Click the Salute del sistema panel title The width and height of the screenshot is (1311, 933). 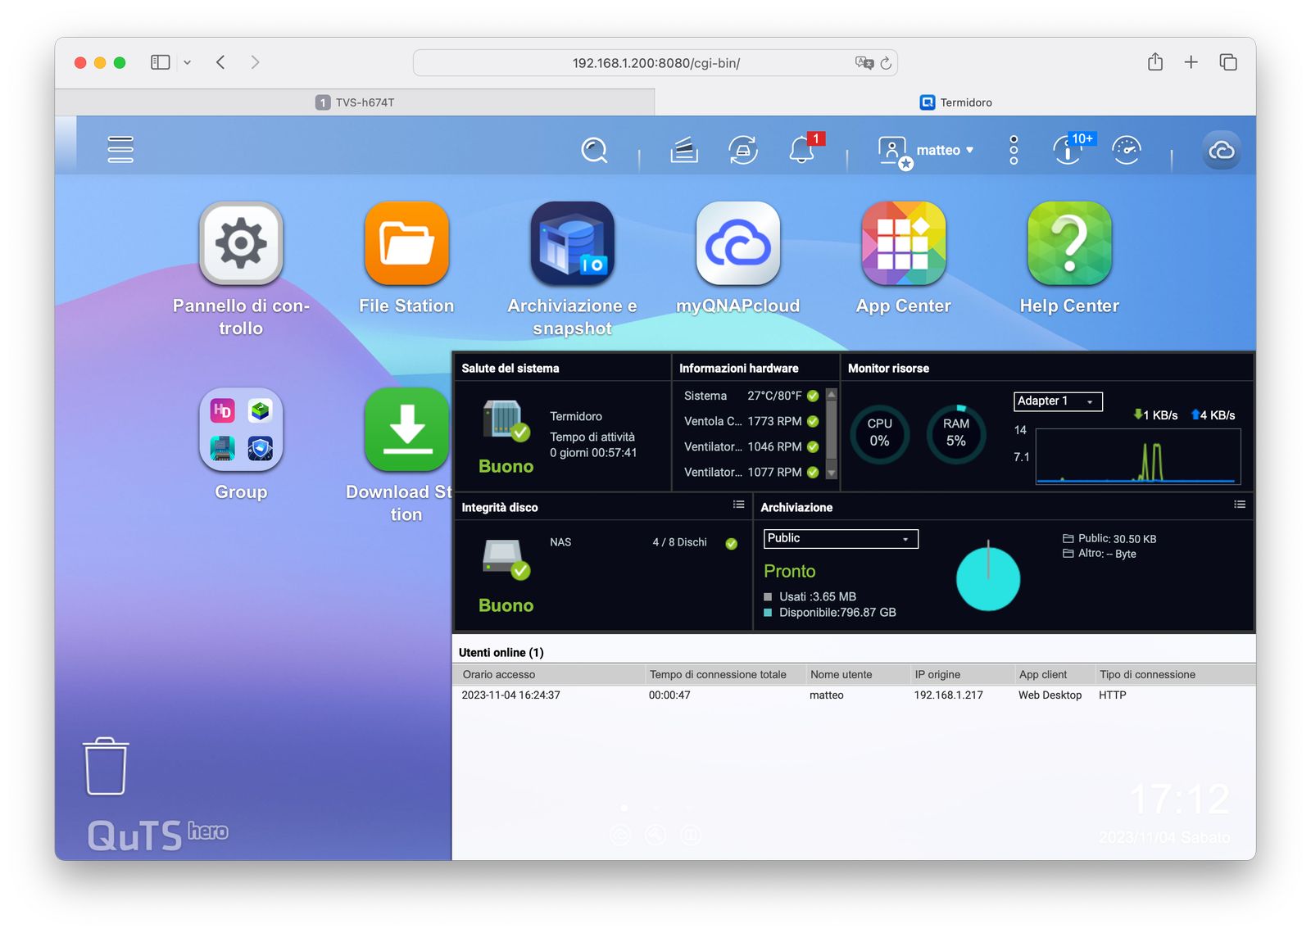pyautogui.click(x=510, y=369)
